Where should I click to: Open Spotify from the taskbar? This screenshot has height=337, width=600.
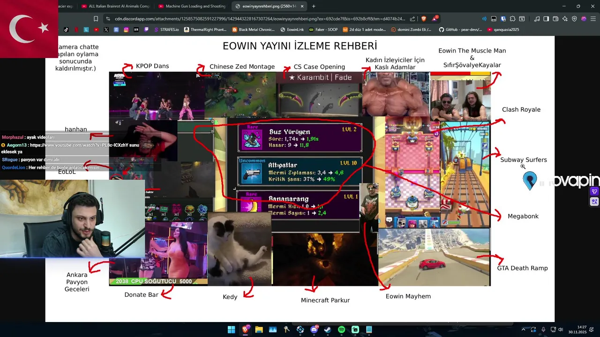(x=341, y=330)
